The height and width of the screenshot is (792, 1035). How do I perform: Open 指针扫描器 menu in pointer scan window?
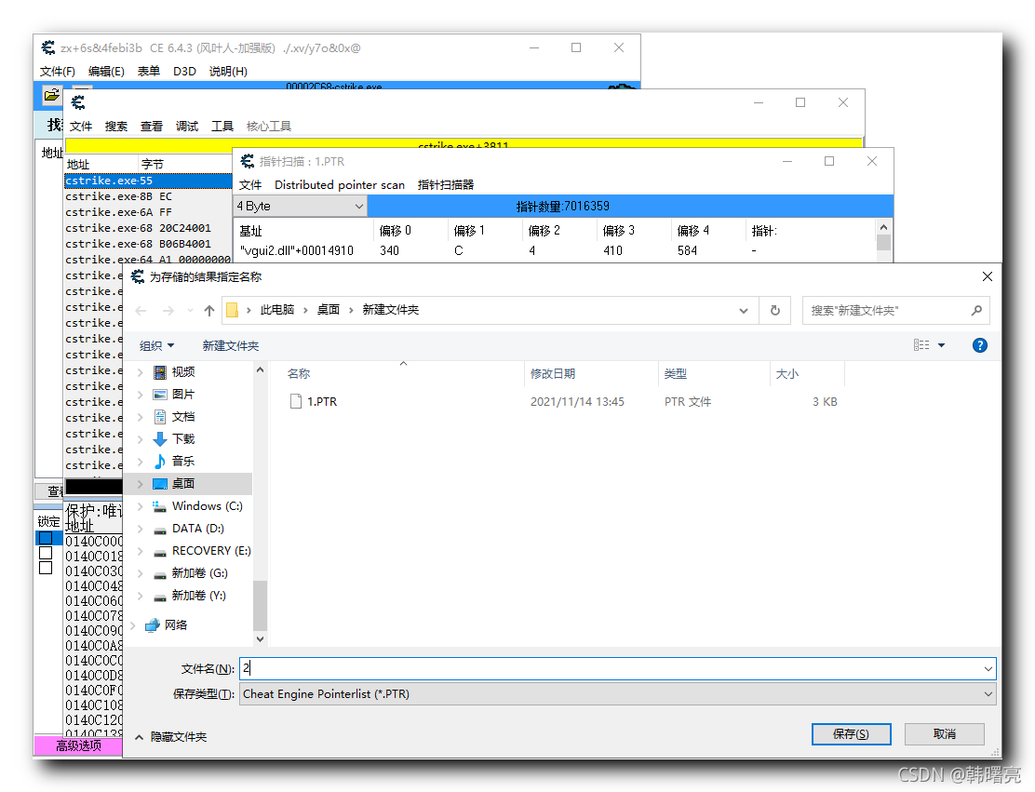pos(446,185)
